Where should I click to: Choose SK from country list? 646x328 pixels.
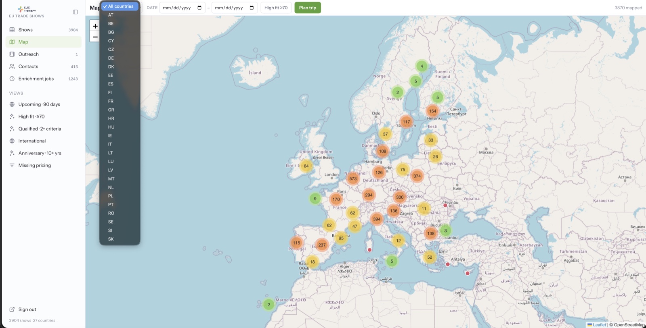coord(120,239)
